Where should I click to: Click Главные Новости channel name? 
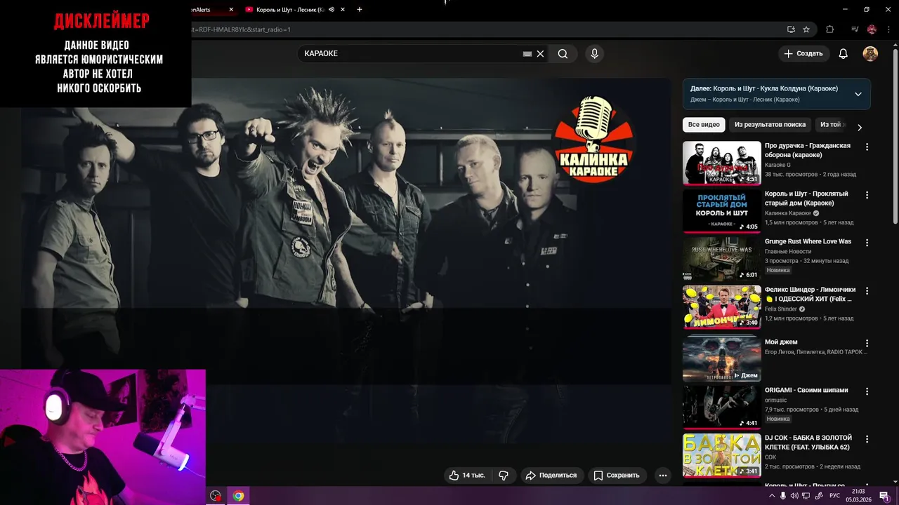click(788, 251)
